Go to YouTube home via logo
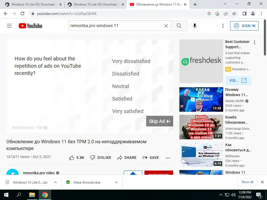 31,26
